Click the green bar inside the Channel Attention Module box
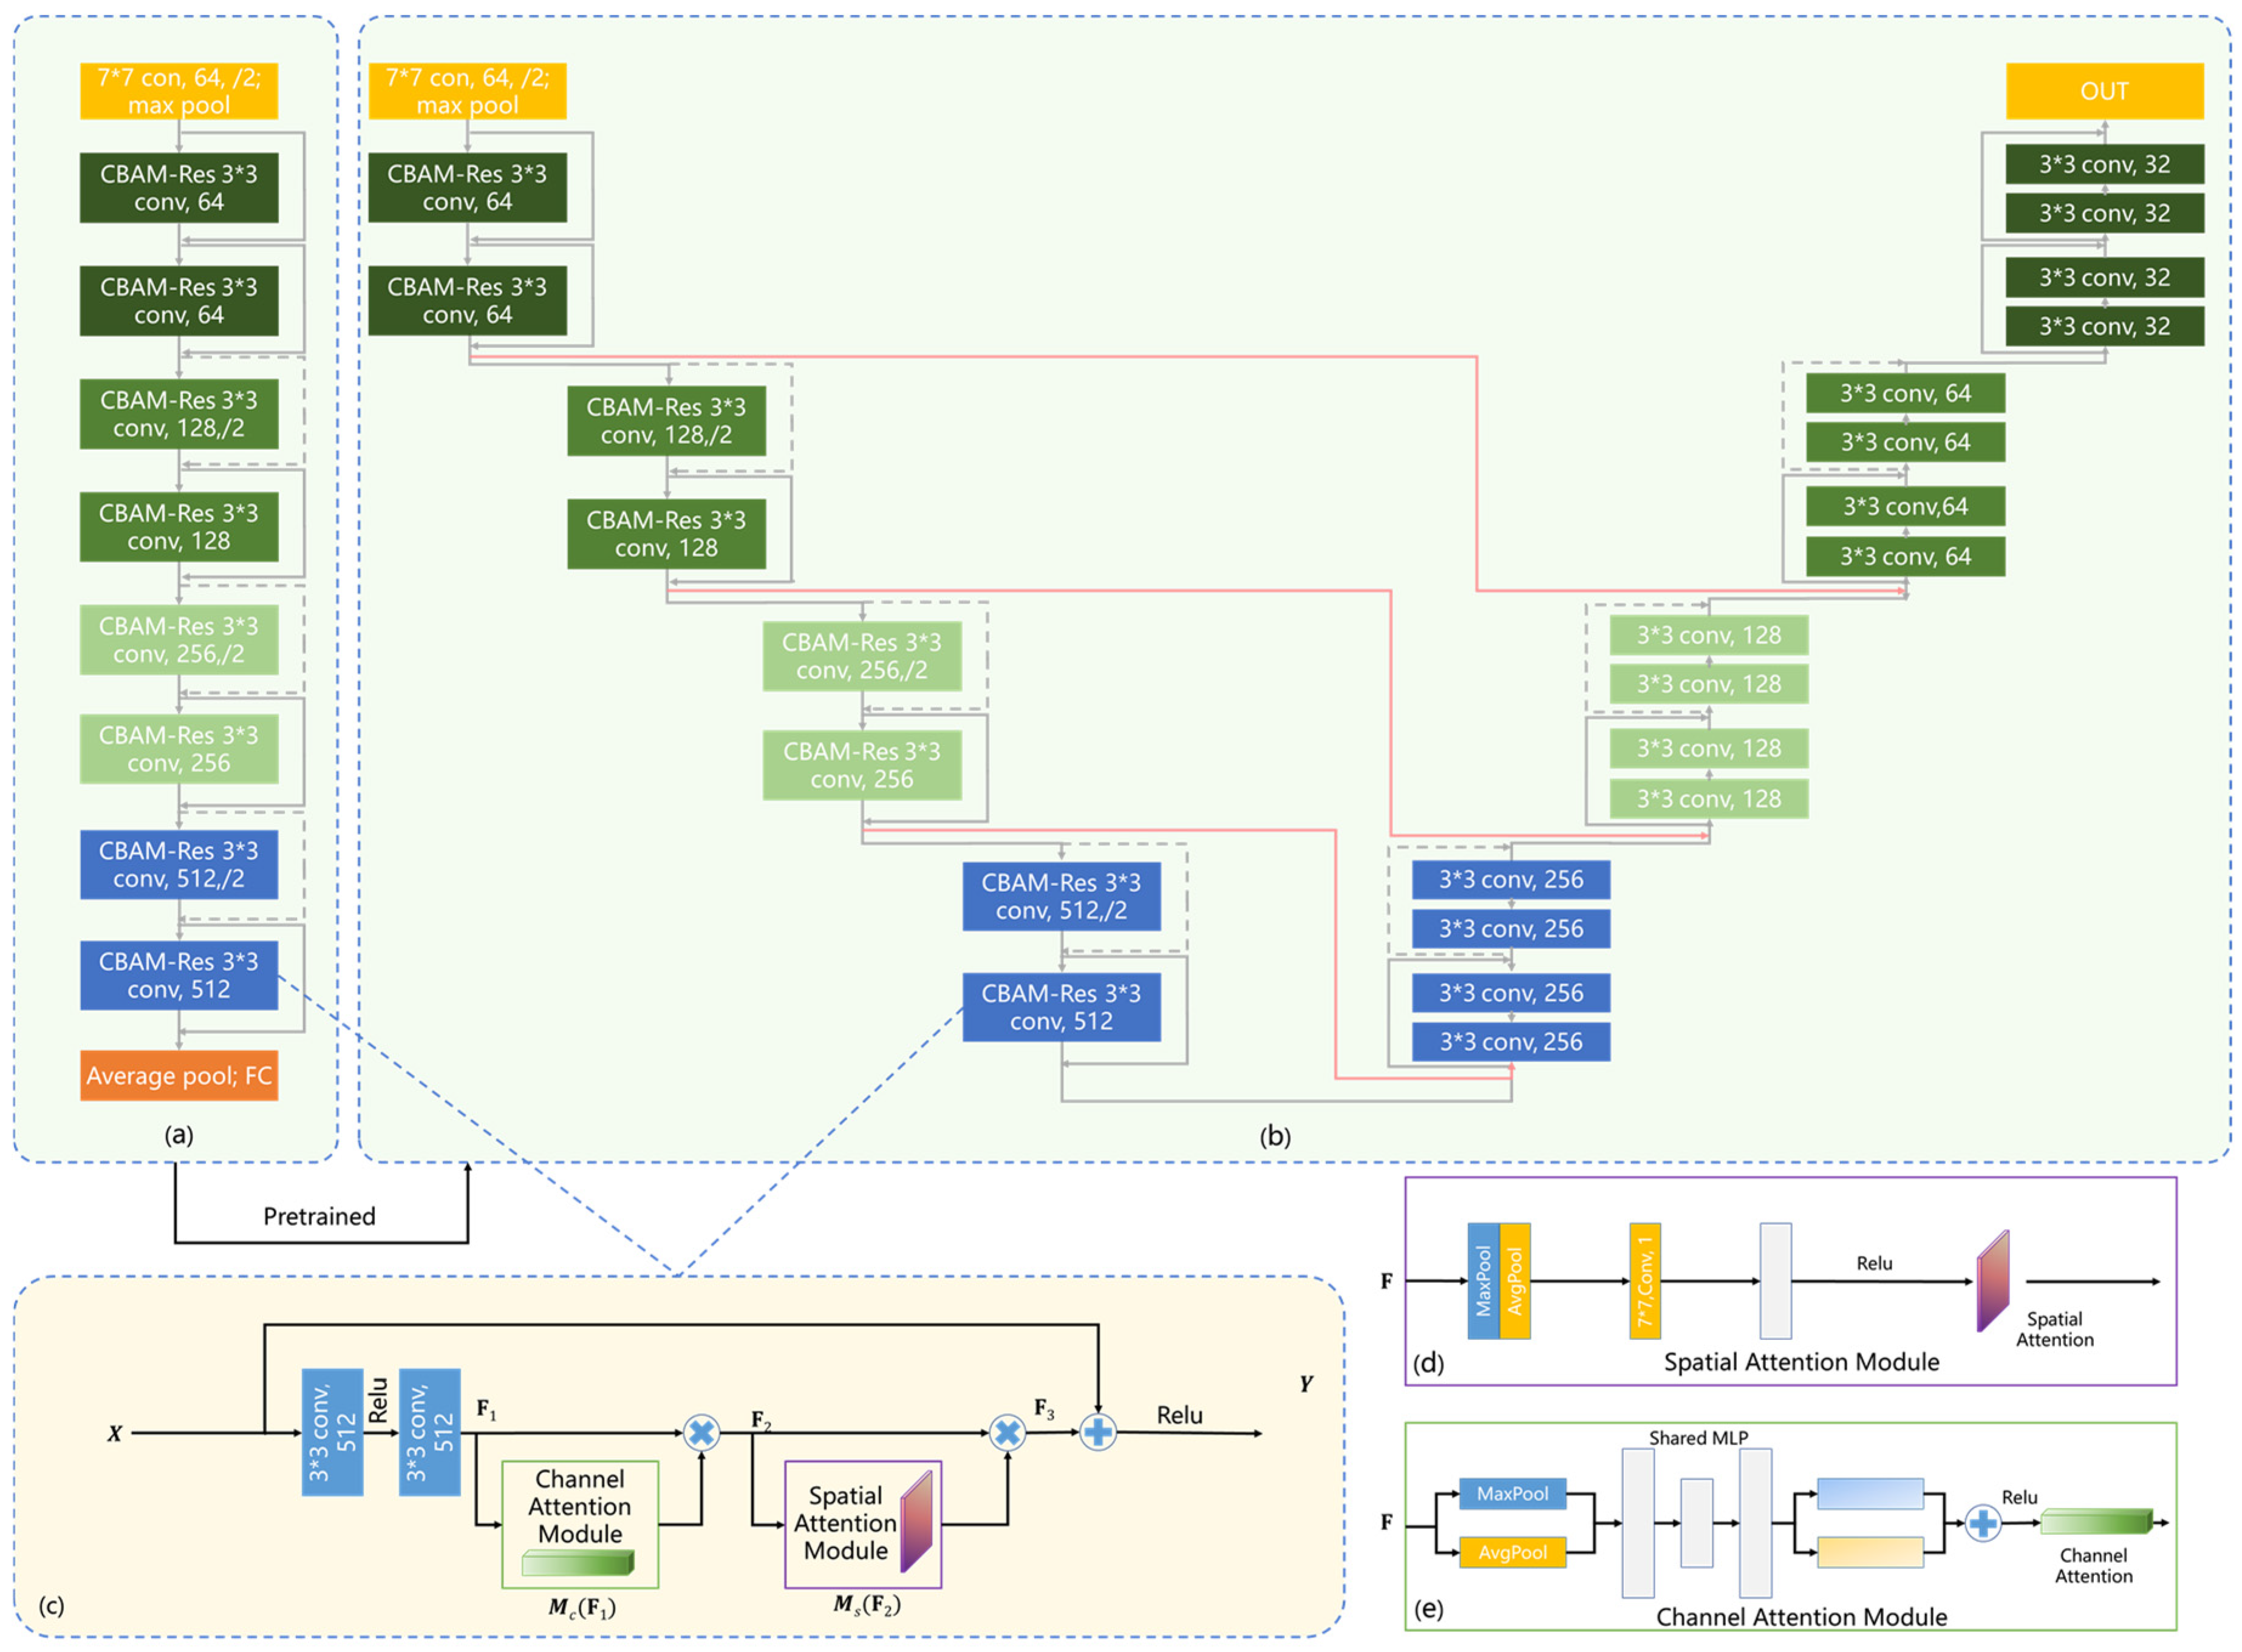Viewport: 2242px width, 1652px height. click(x=578, y=1562)
